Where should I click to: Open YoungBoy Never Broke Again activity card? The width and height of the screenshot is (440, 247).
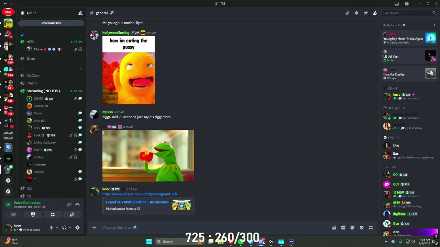click(x=409, y=38)
